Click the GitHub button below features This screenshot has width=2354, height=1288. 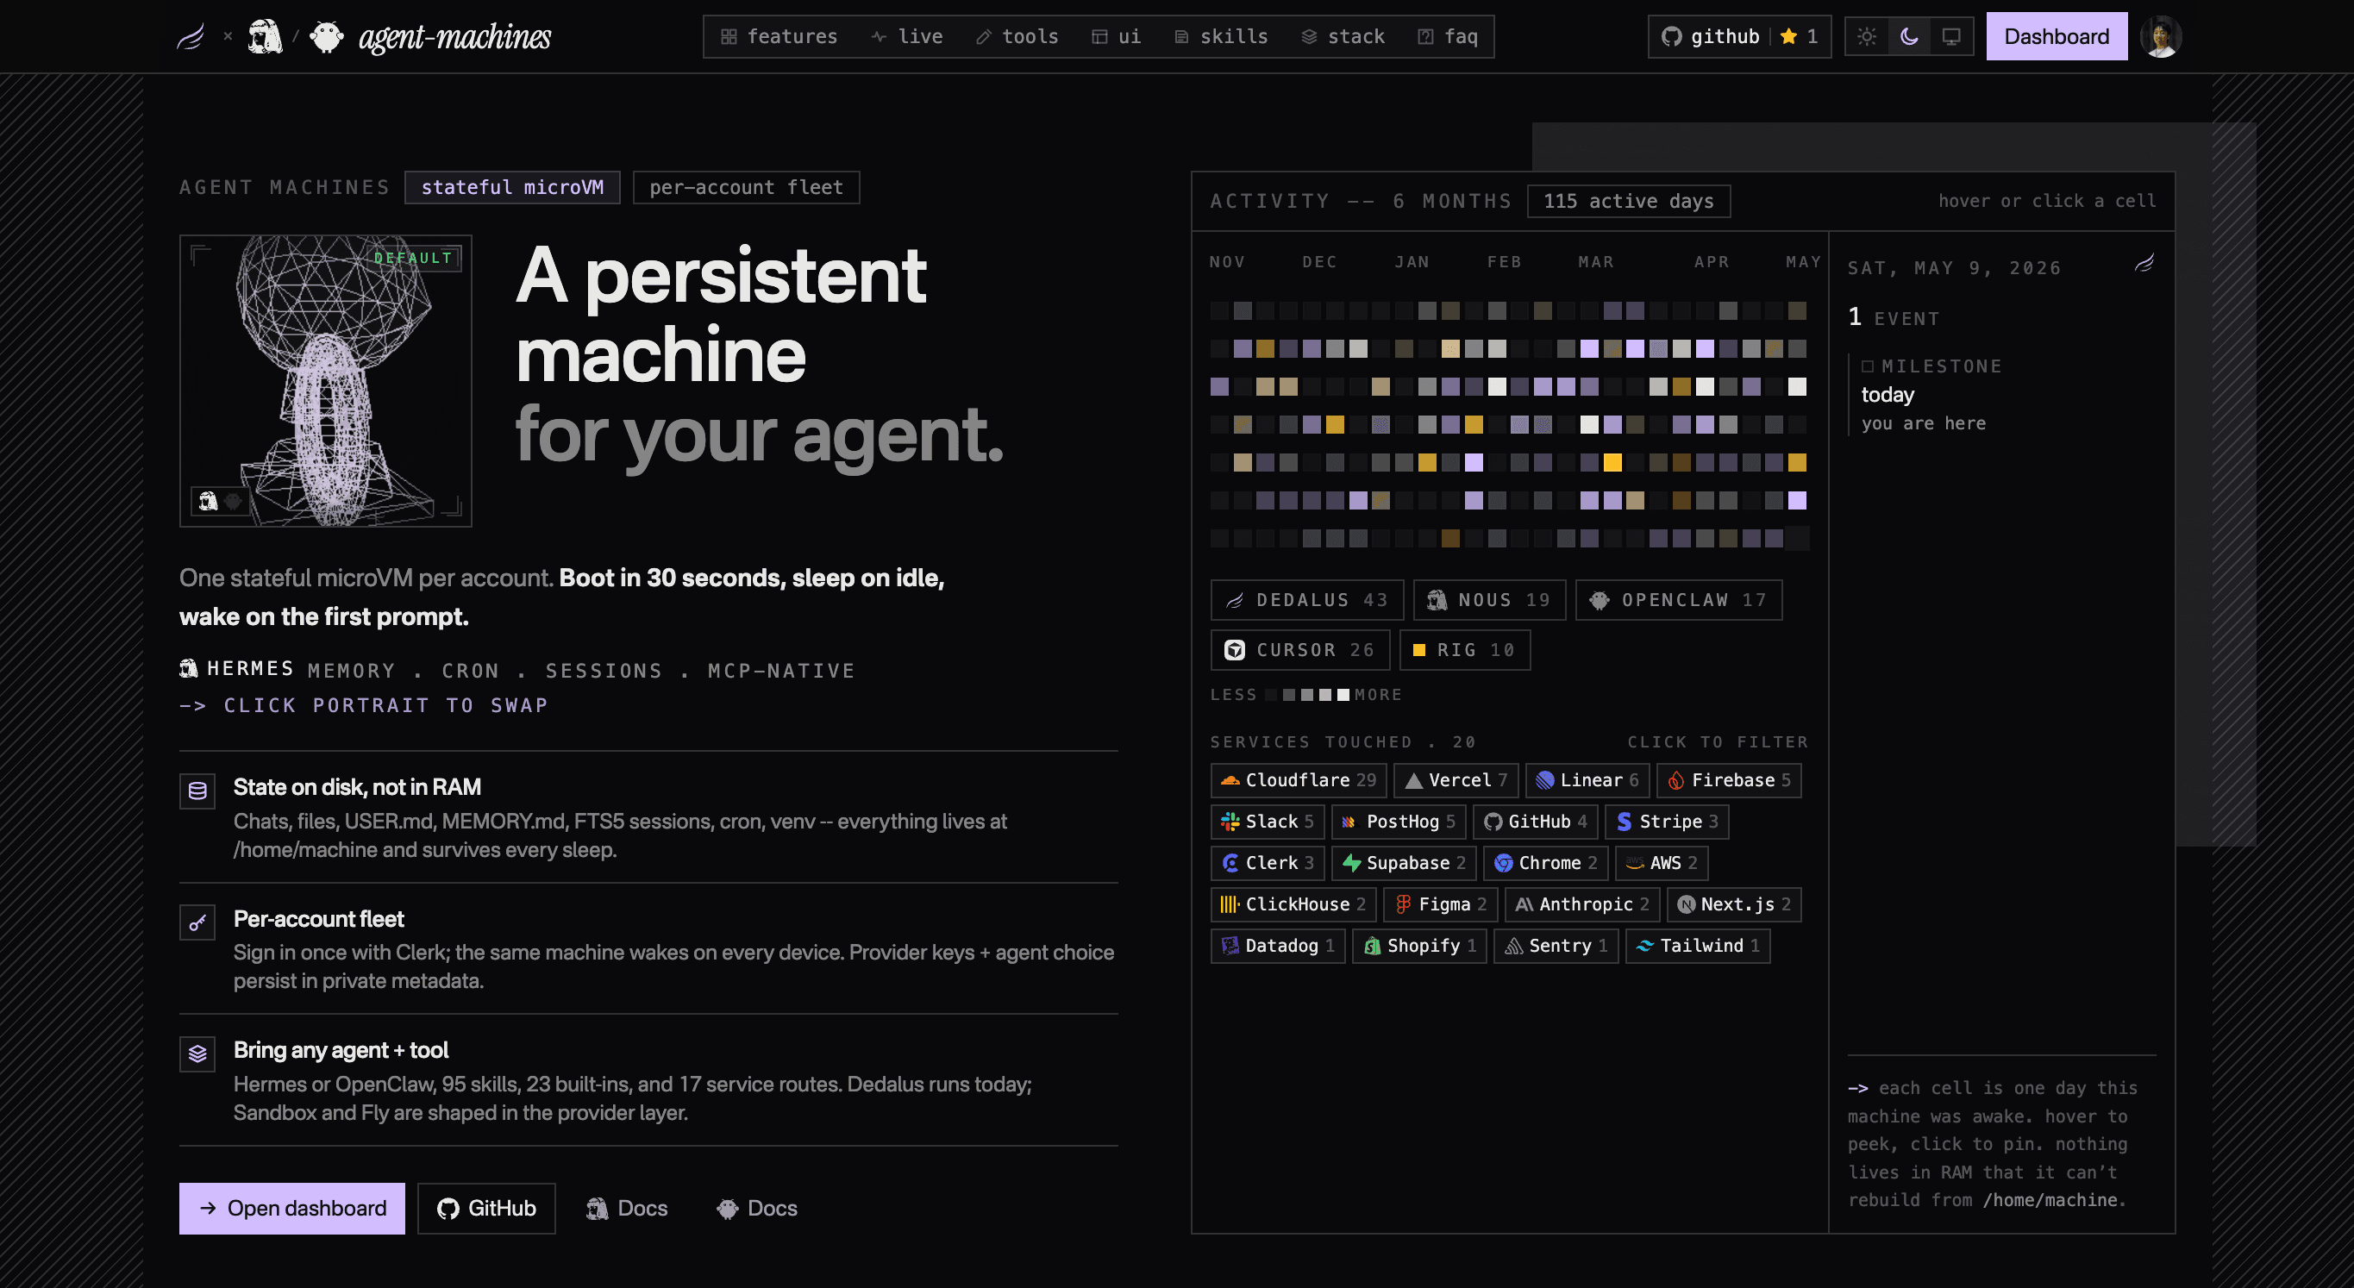(486, 1209)
